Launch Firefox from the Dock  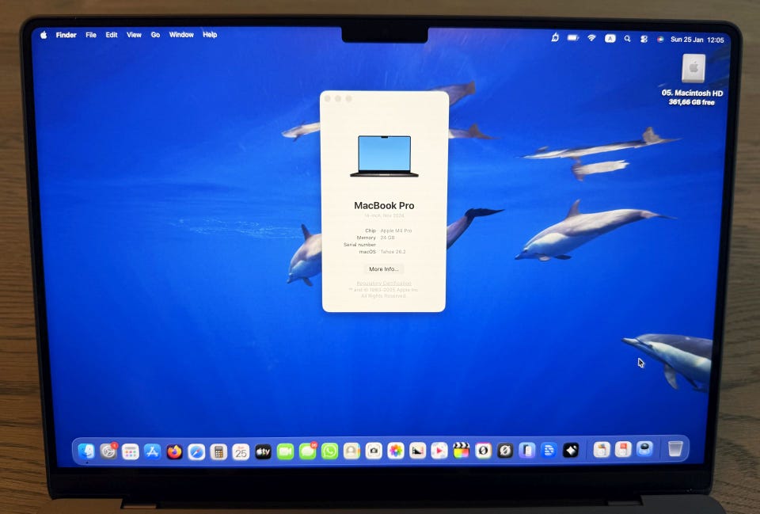(174, 451)
